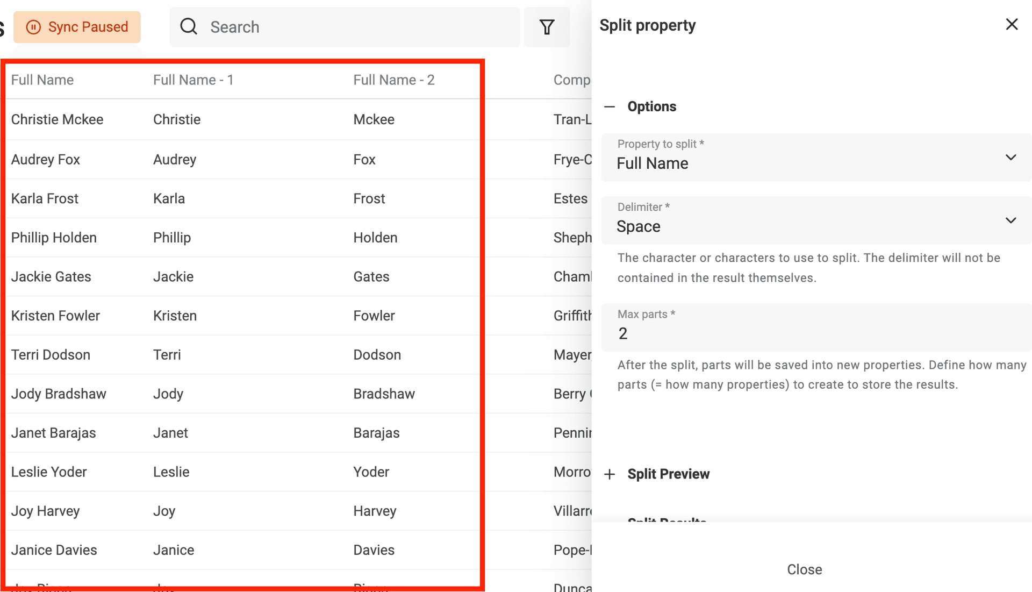Focus the Search text field
The width and height of the screenshot is (1032, 592).
click(x=355, y=27)
